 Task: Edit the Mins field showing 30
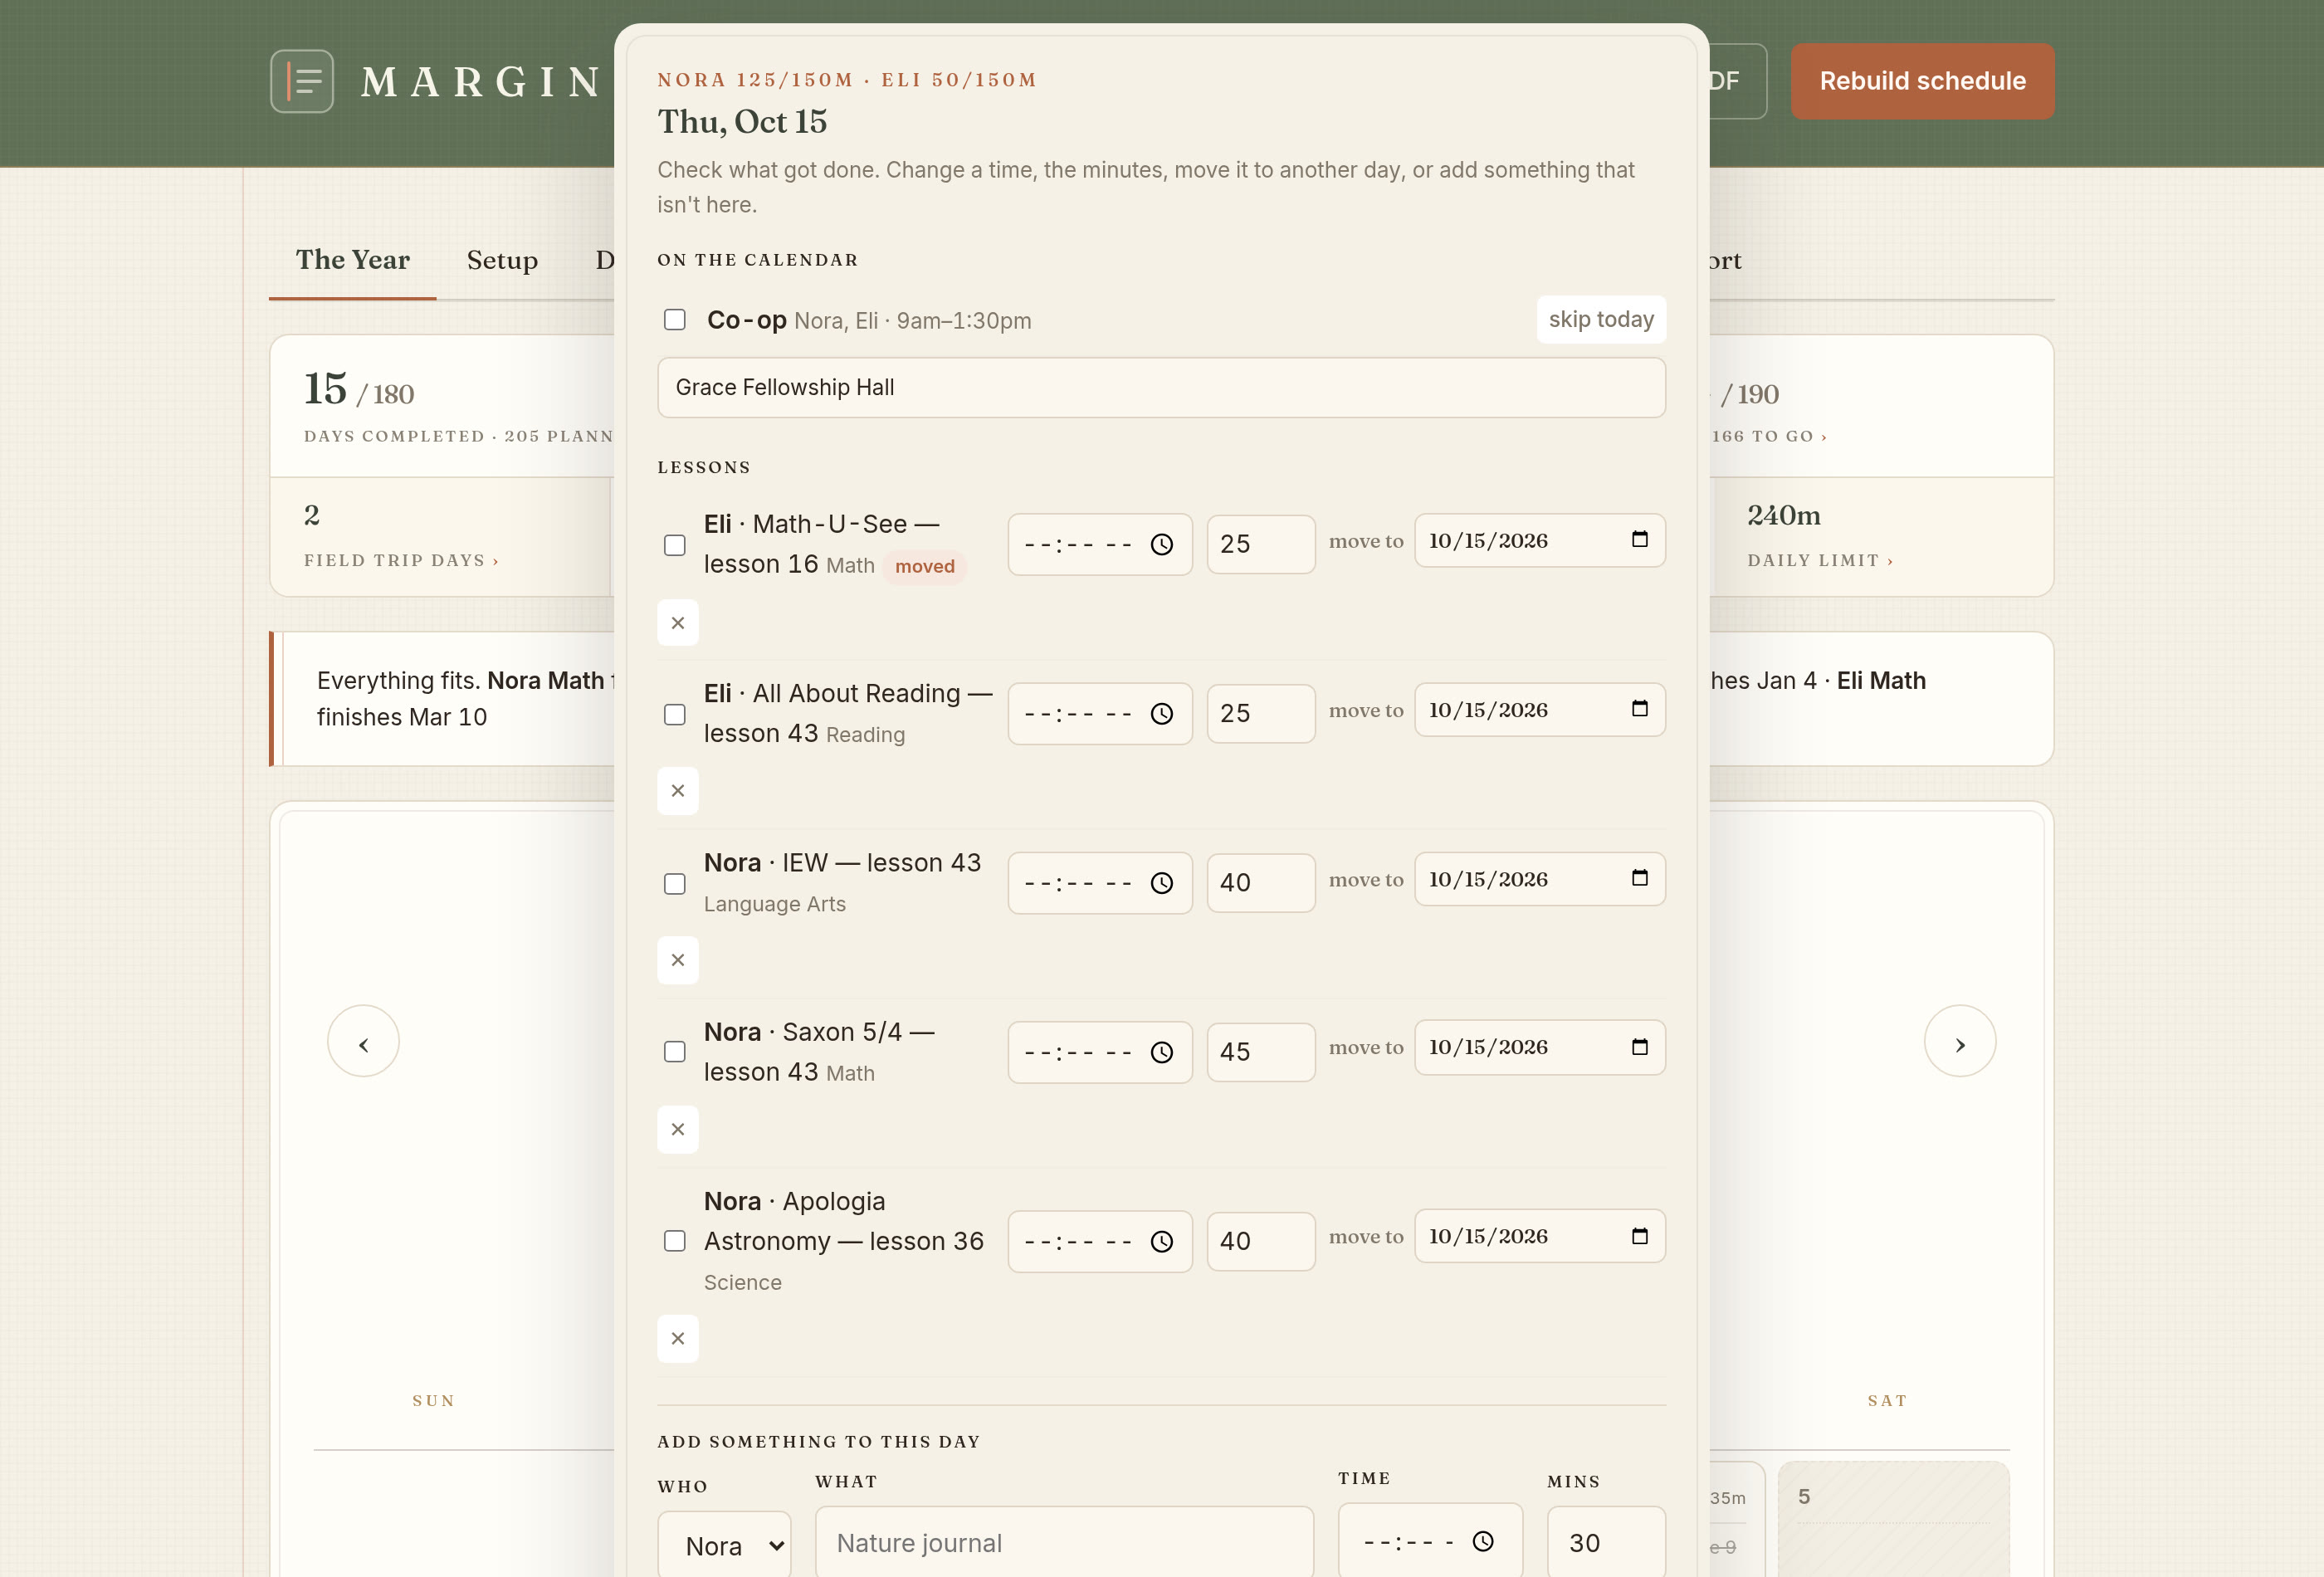click(x=1606, y=1542)
